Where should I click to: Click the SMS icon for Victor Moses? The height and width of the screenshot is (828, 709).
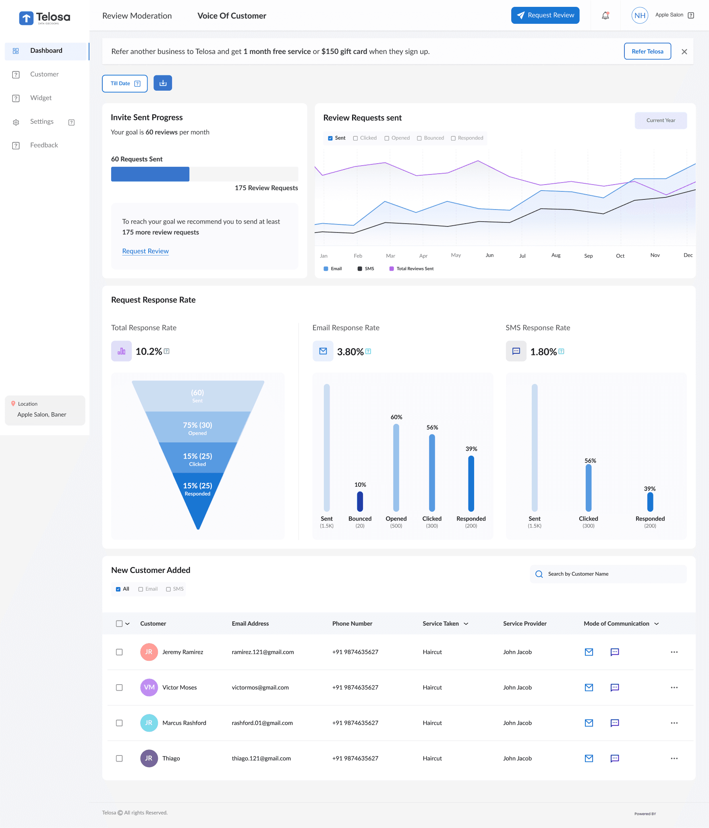[615, 687]
